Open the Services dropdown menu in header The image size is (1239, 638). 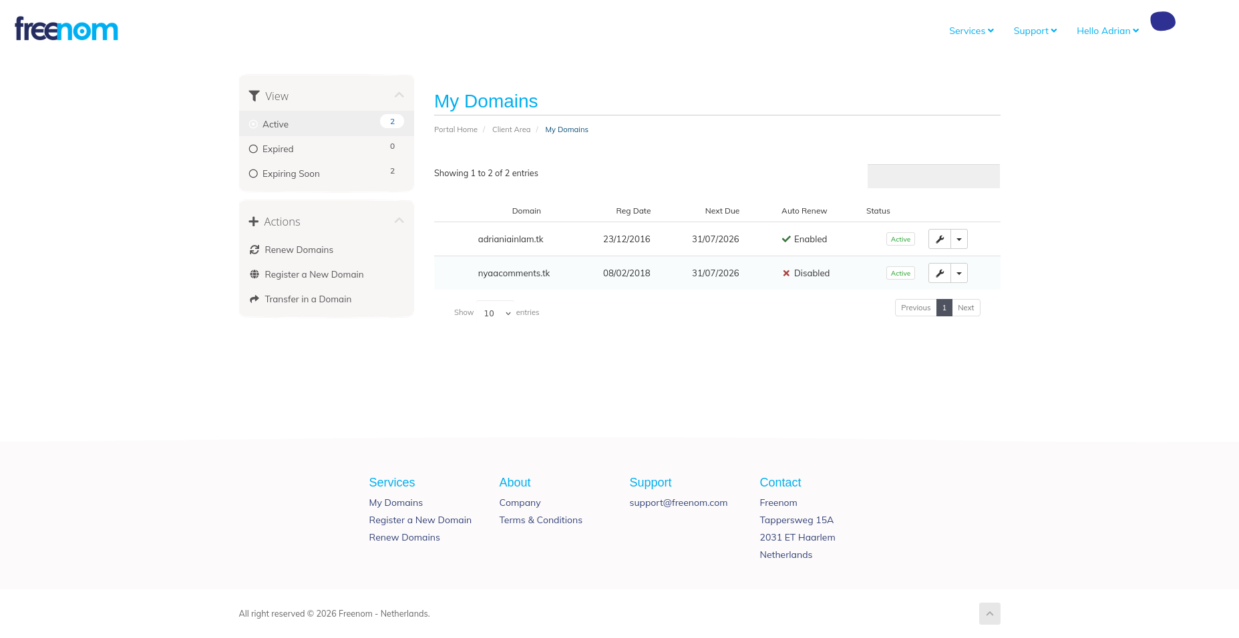pyautogui.click(x=971, y=31)
